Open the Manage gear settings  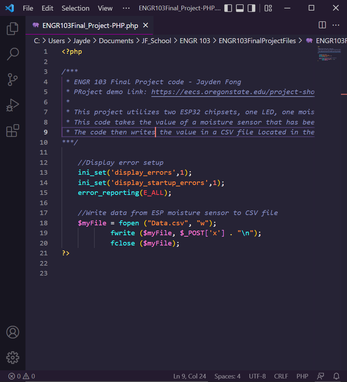[13, 357]
